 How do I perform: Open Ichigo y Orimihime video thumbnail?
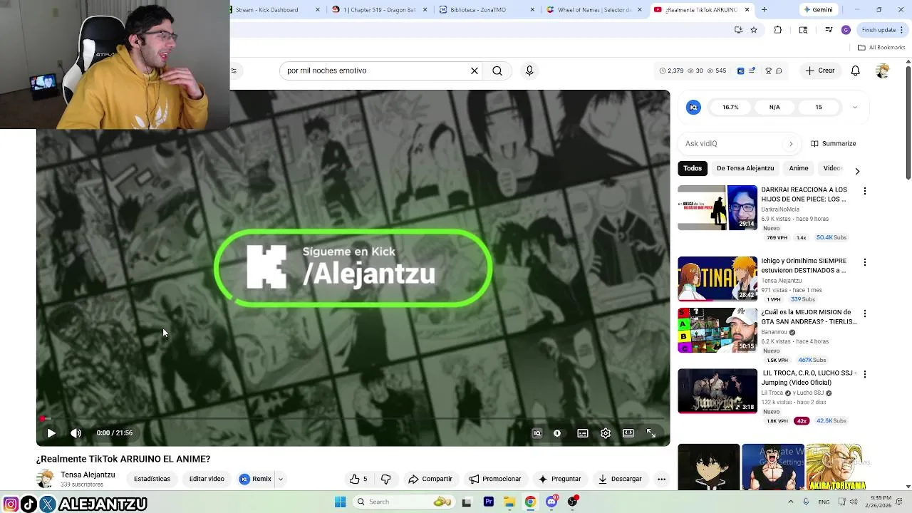tap(717, 279)
